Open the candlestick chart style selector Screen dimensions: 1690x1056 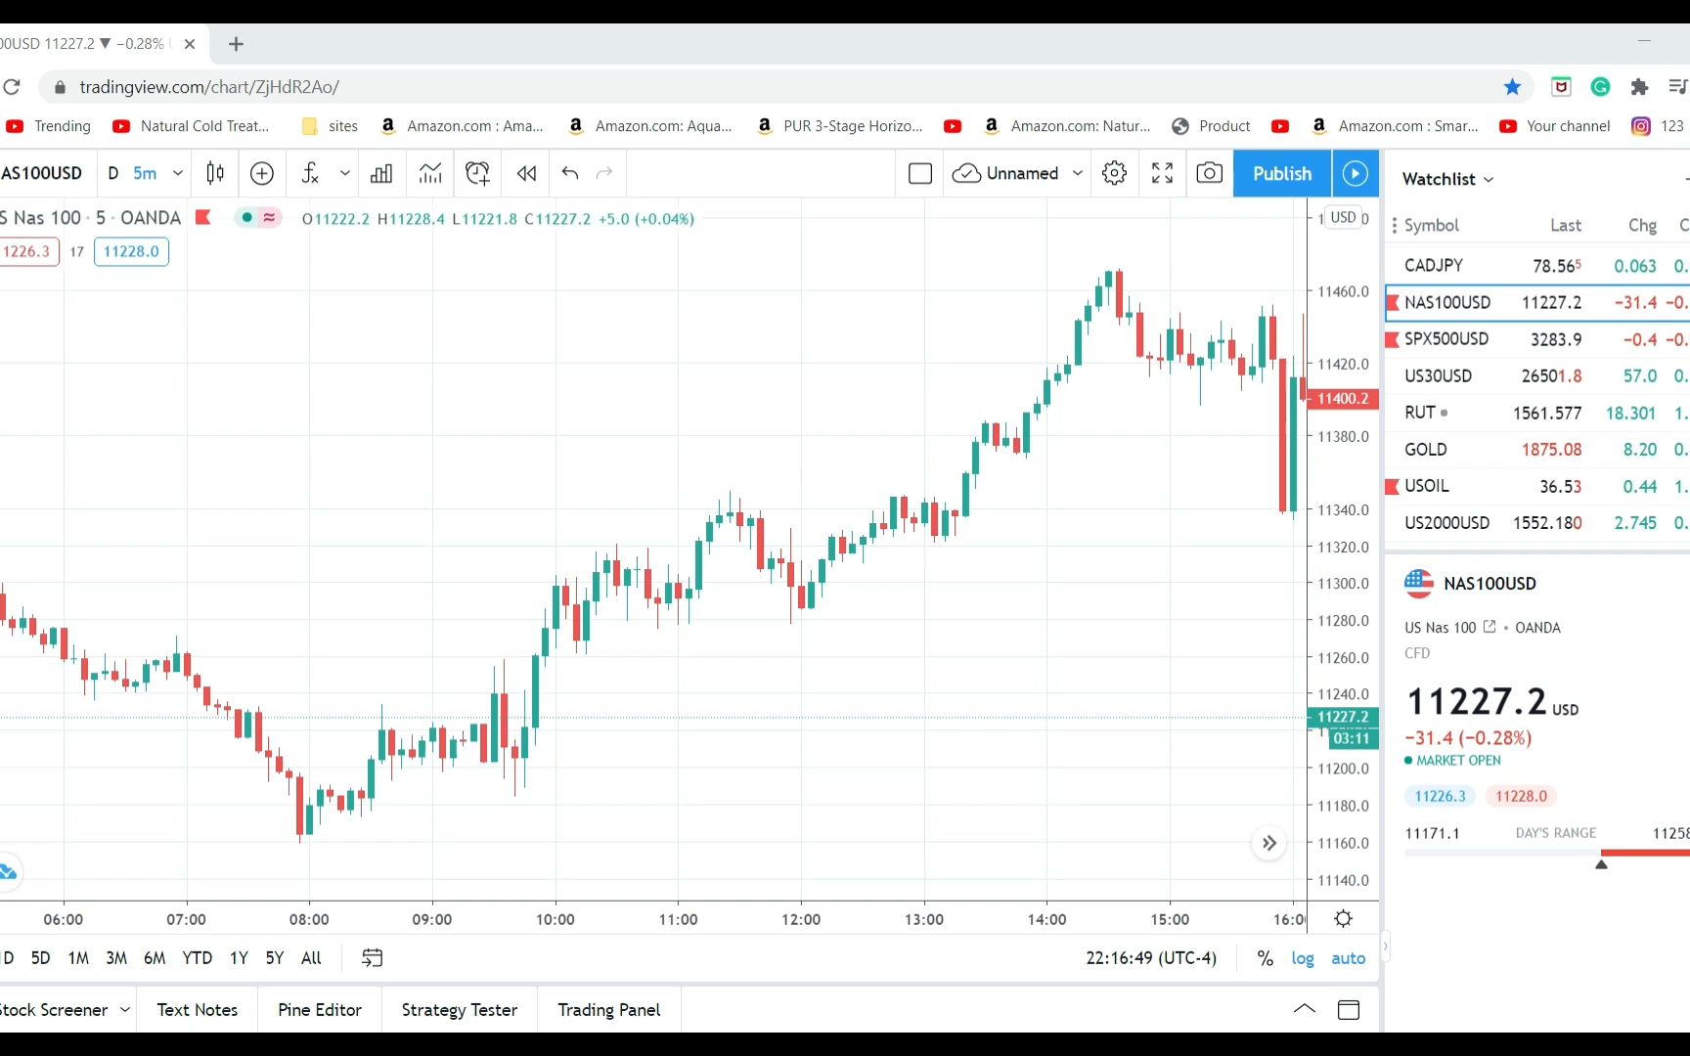pos(215,173)
